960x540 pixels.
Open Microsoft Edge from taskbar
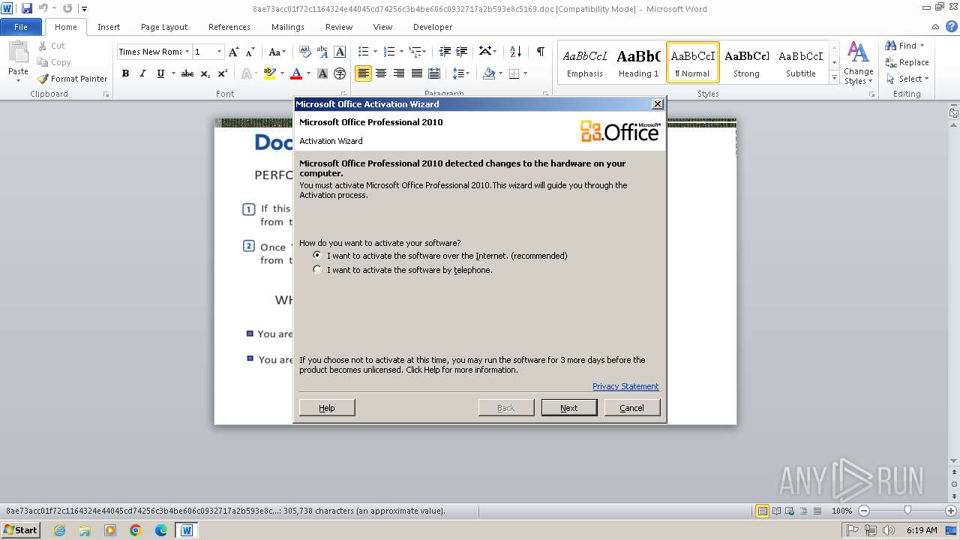[x=161, y=530]
